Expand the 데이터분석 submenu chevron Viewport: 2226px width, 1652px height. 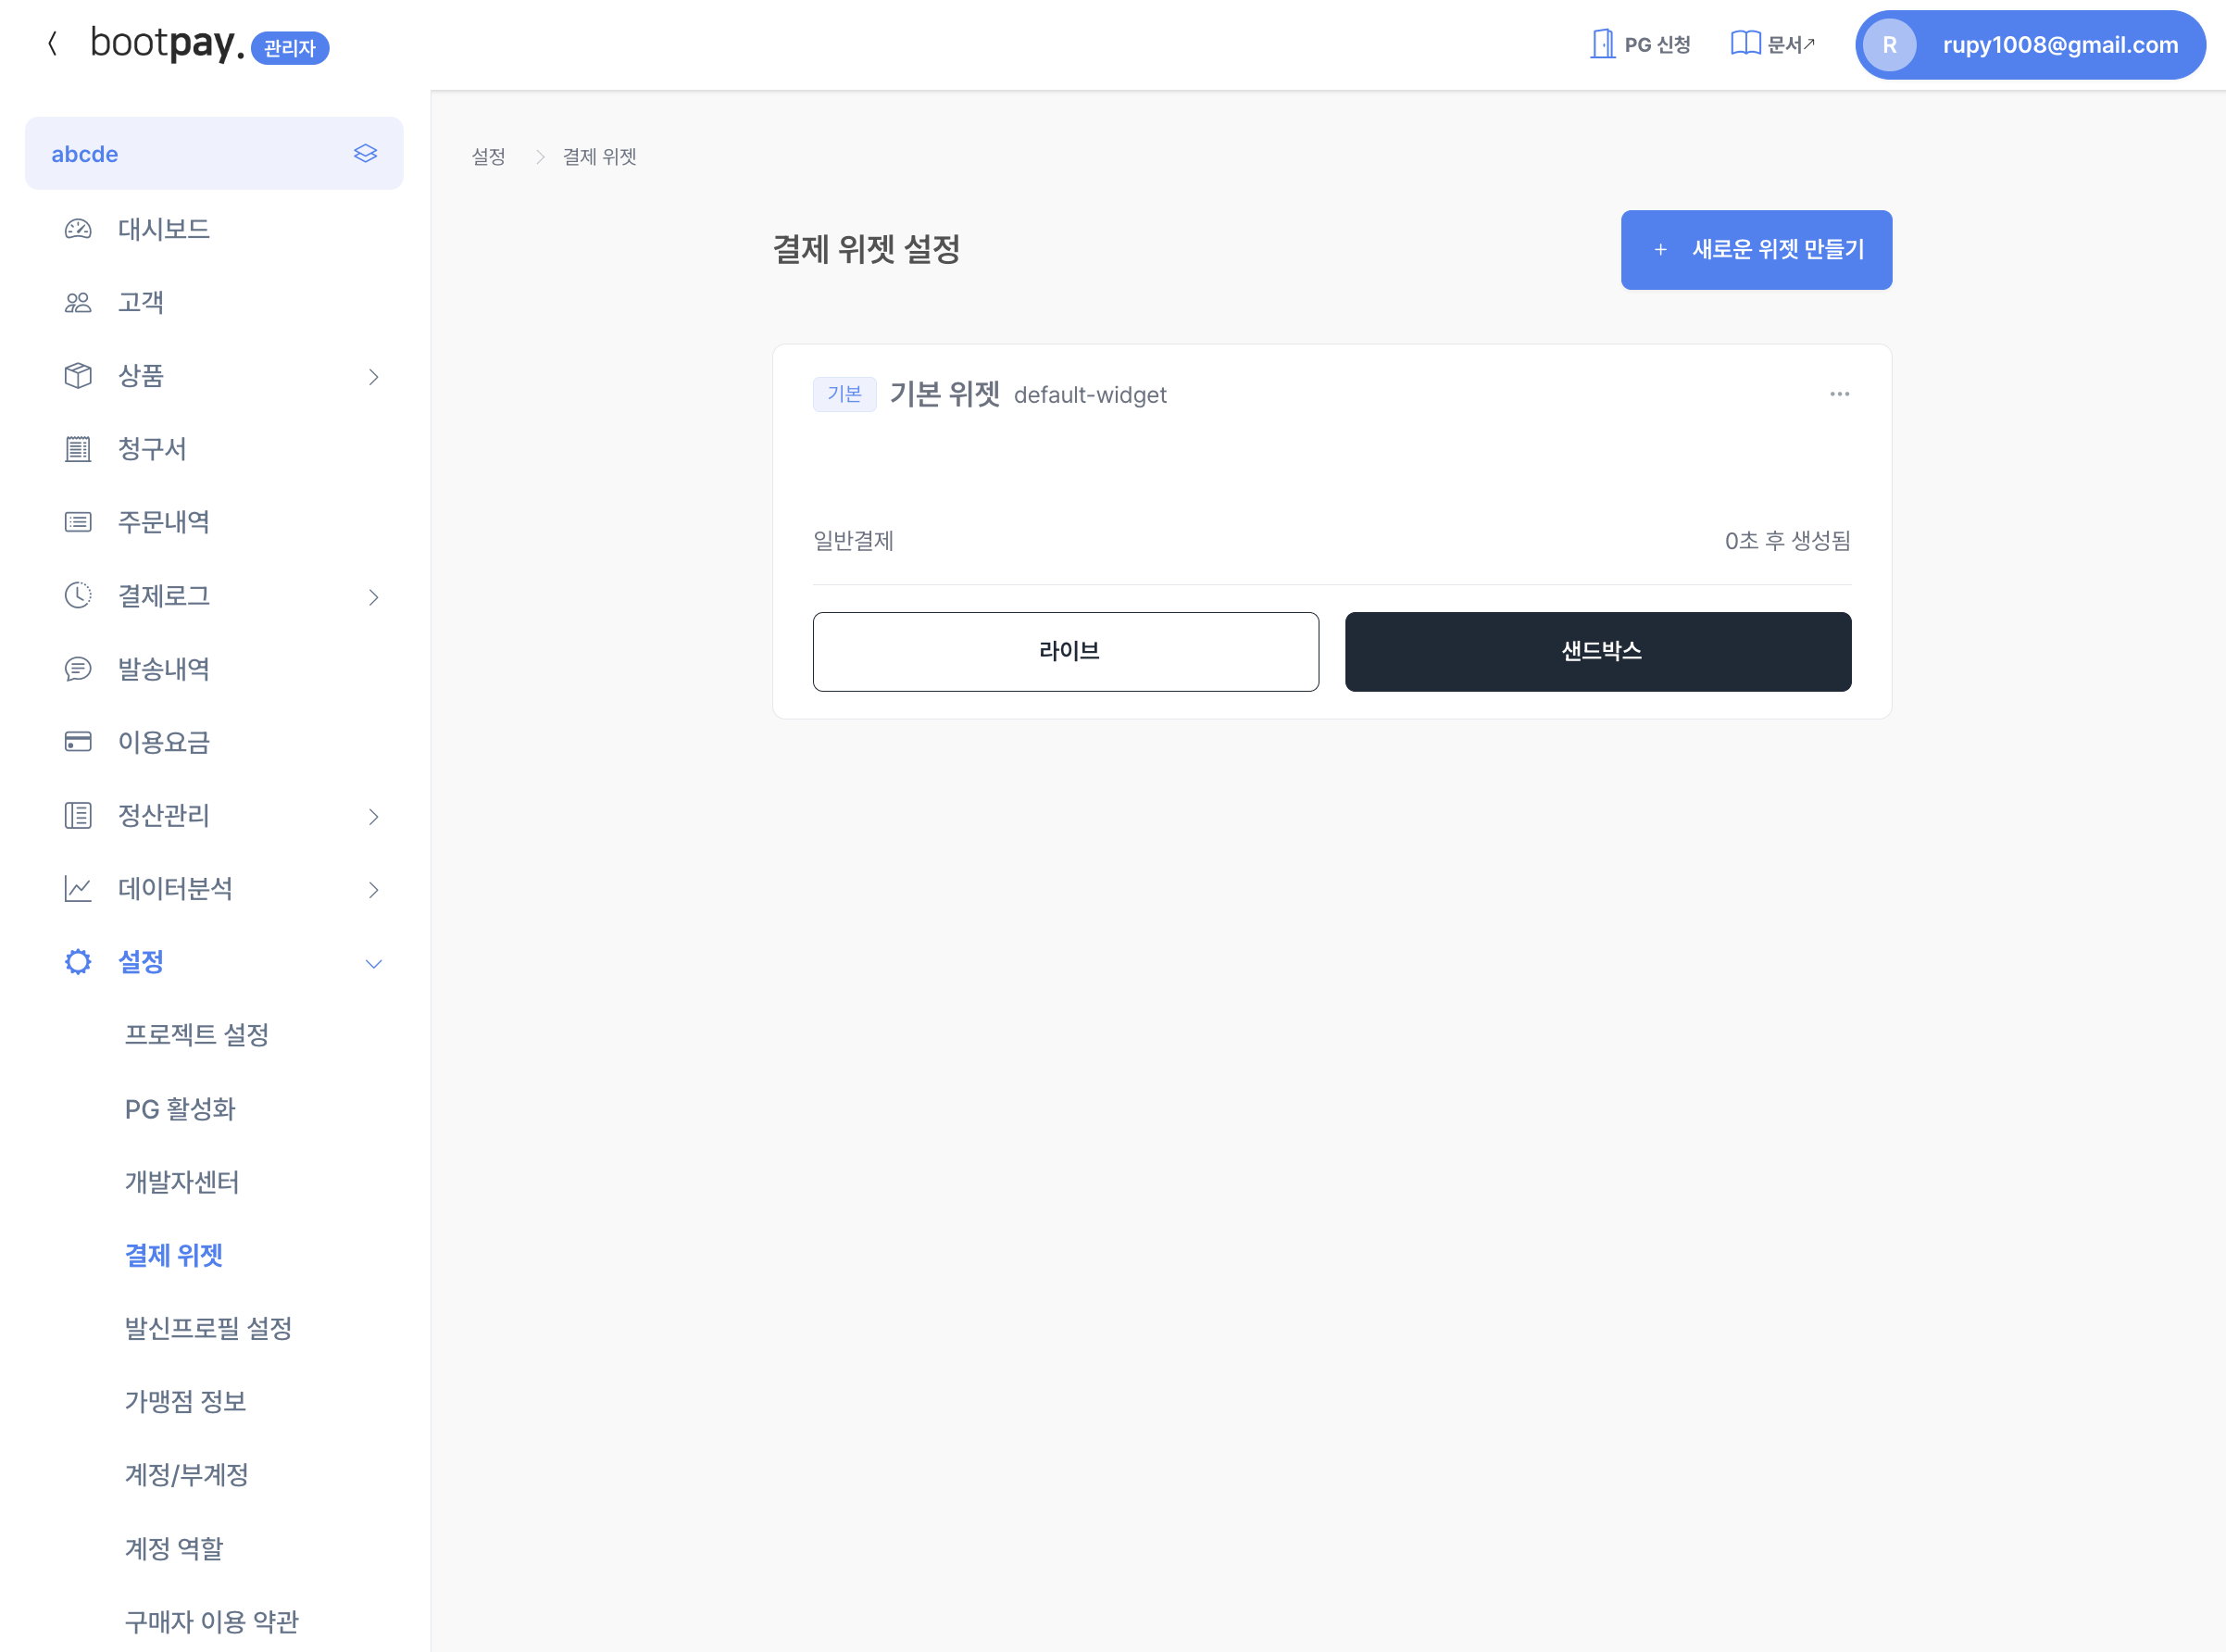373,890
